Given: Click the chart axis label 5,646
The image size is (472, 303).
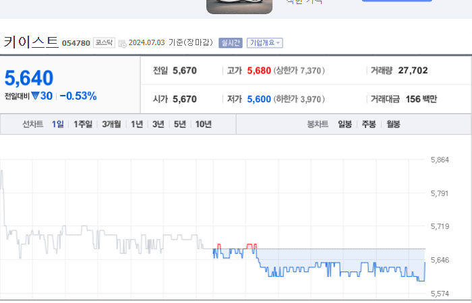Looking at the screenshot, I should 440,260.
